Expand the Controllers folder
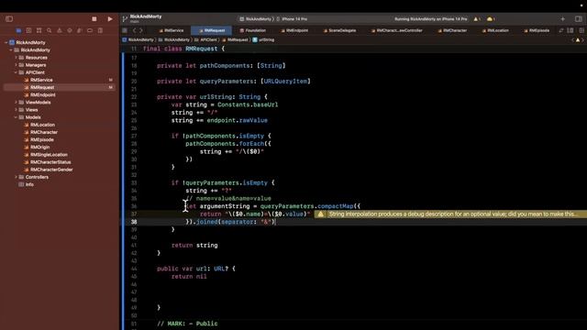Viewport: 587px width, 330px height. tap(17, 177)
